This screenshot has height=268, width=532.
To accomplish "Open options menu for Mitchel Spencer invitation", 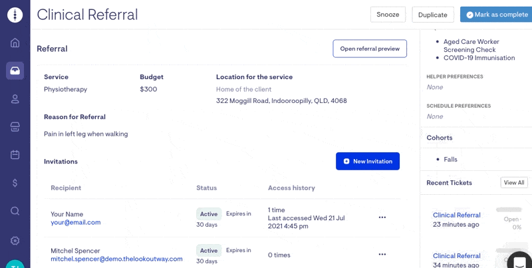I will (382, 254).
